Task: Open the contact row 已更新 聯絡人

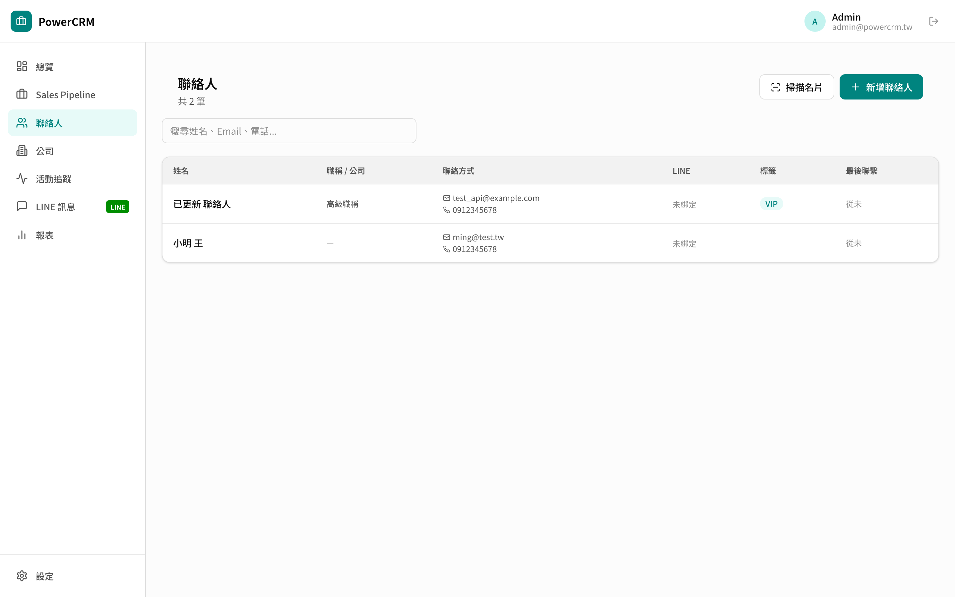Action: (x=202, y=204)
